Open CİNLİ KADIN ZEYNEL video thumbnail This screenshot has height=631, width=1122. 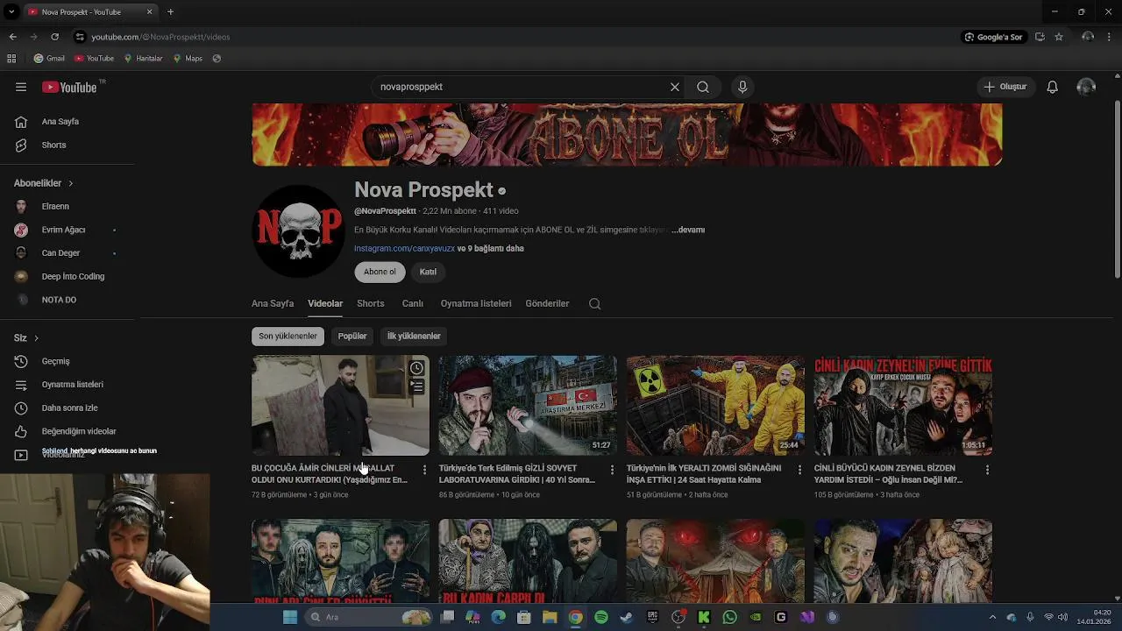pyautogui.click(x=903, y=405)
